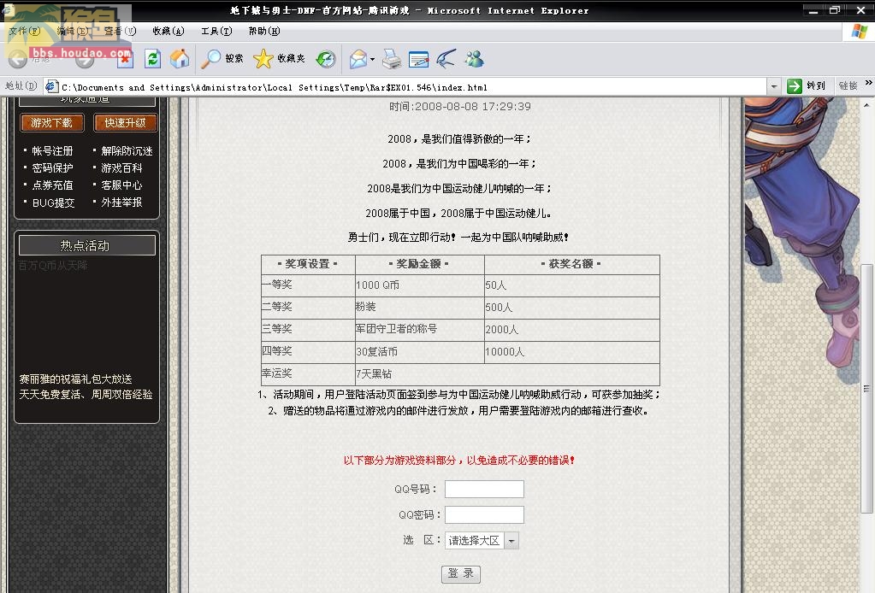Select the 7天黑钻 prize cell

tap(507, 374)
